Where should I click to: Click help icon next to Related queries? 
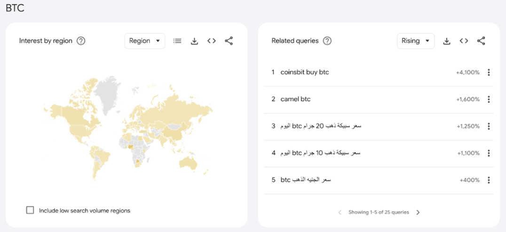point(327,41)
